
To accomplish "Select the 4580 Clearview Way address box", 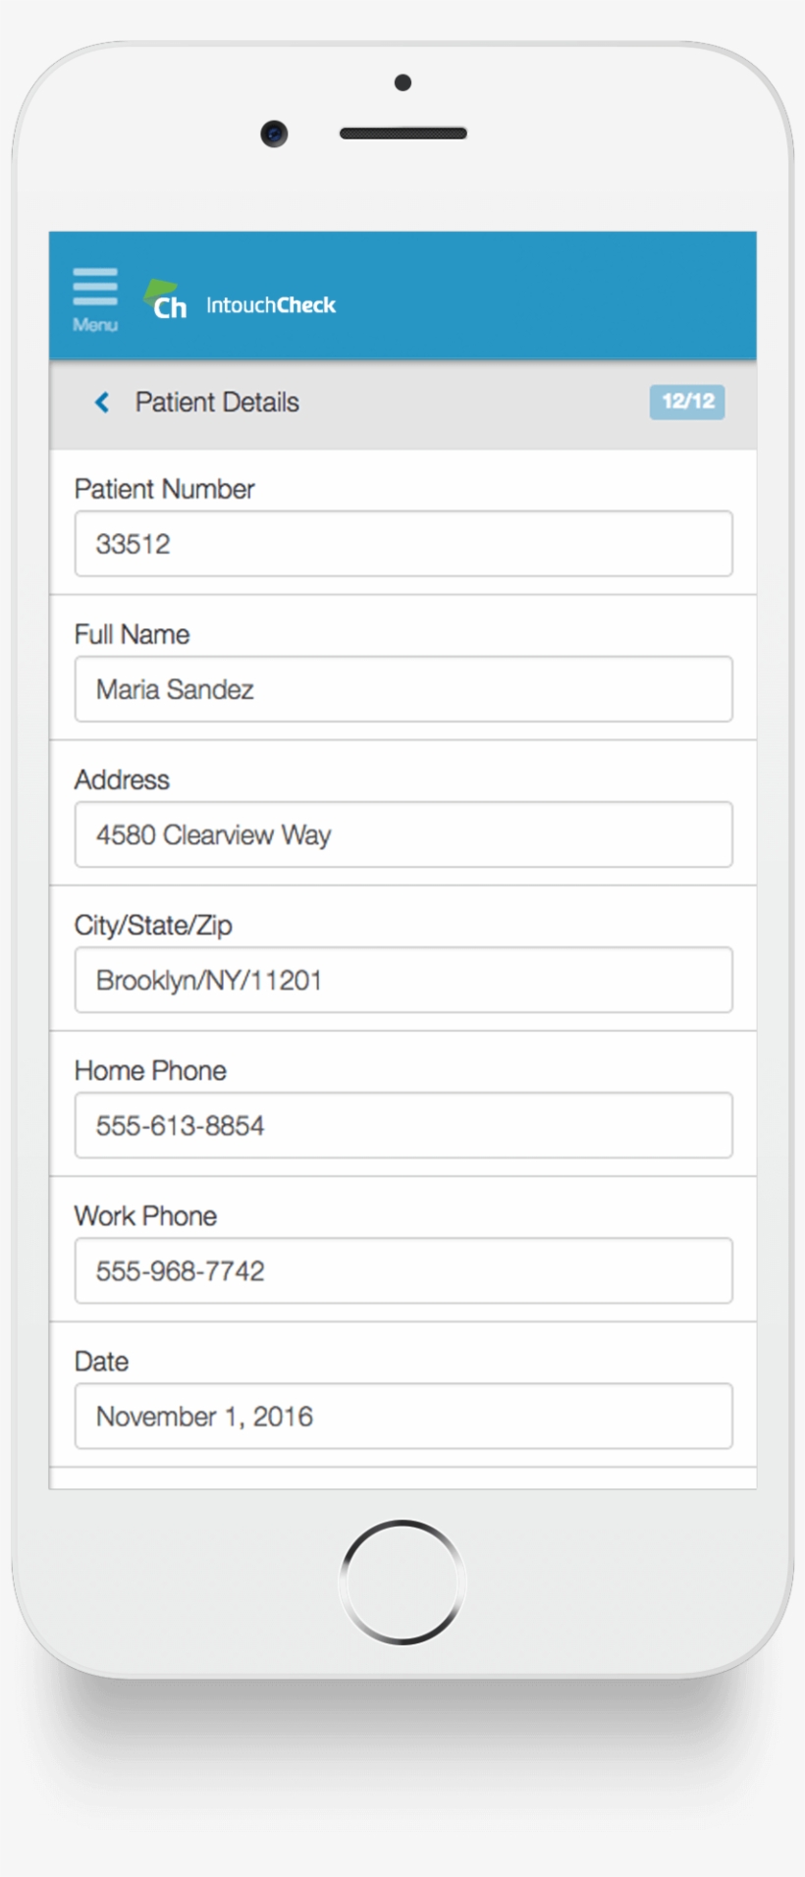I will click(403, 834).
